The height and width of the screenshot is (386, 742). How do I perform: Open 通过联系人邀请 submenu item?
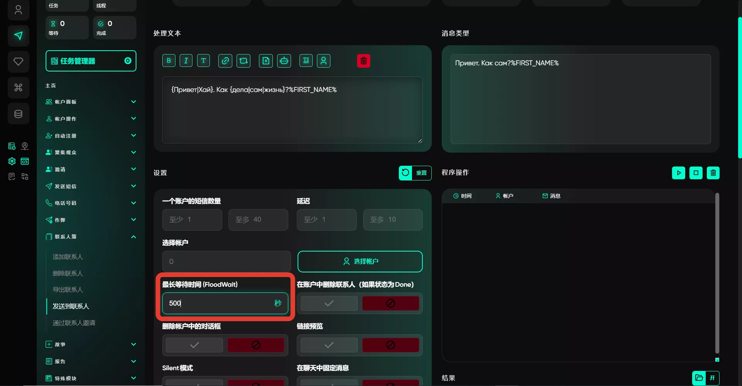(74, 323)
